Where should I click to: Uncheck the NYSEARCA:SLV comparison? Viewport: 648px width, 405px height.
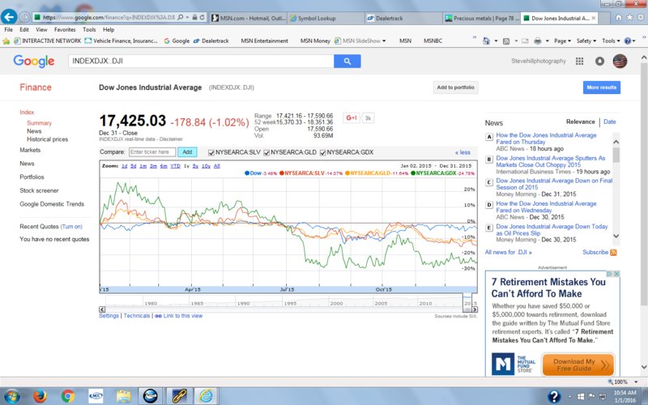(211, 152)
